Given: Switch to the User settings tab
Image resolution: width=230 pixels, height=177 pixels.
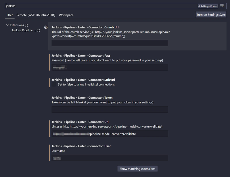Looking at the screenshot, I should (10, 15).
